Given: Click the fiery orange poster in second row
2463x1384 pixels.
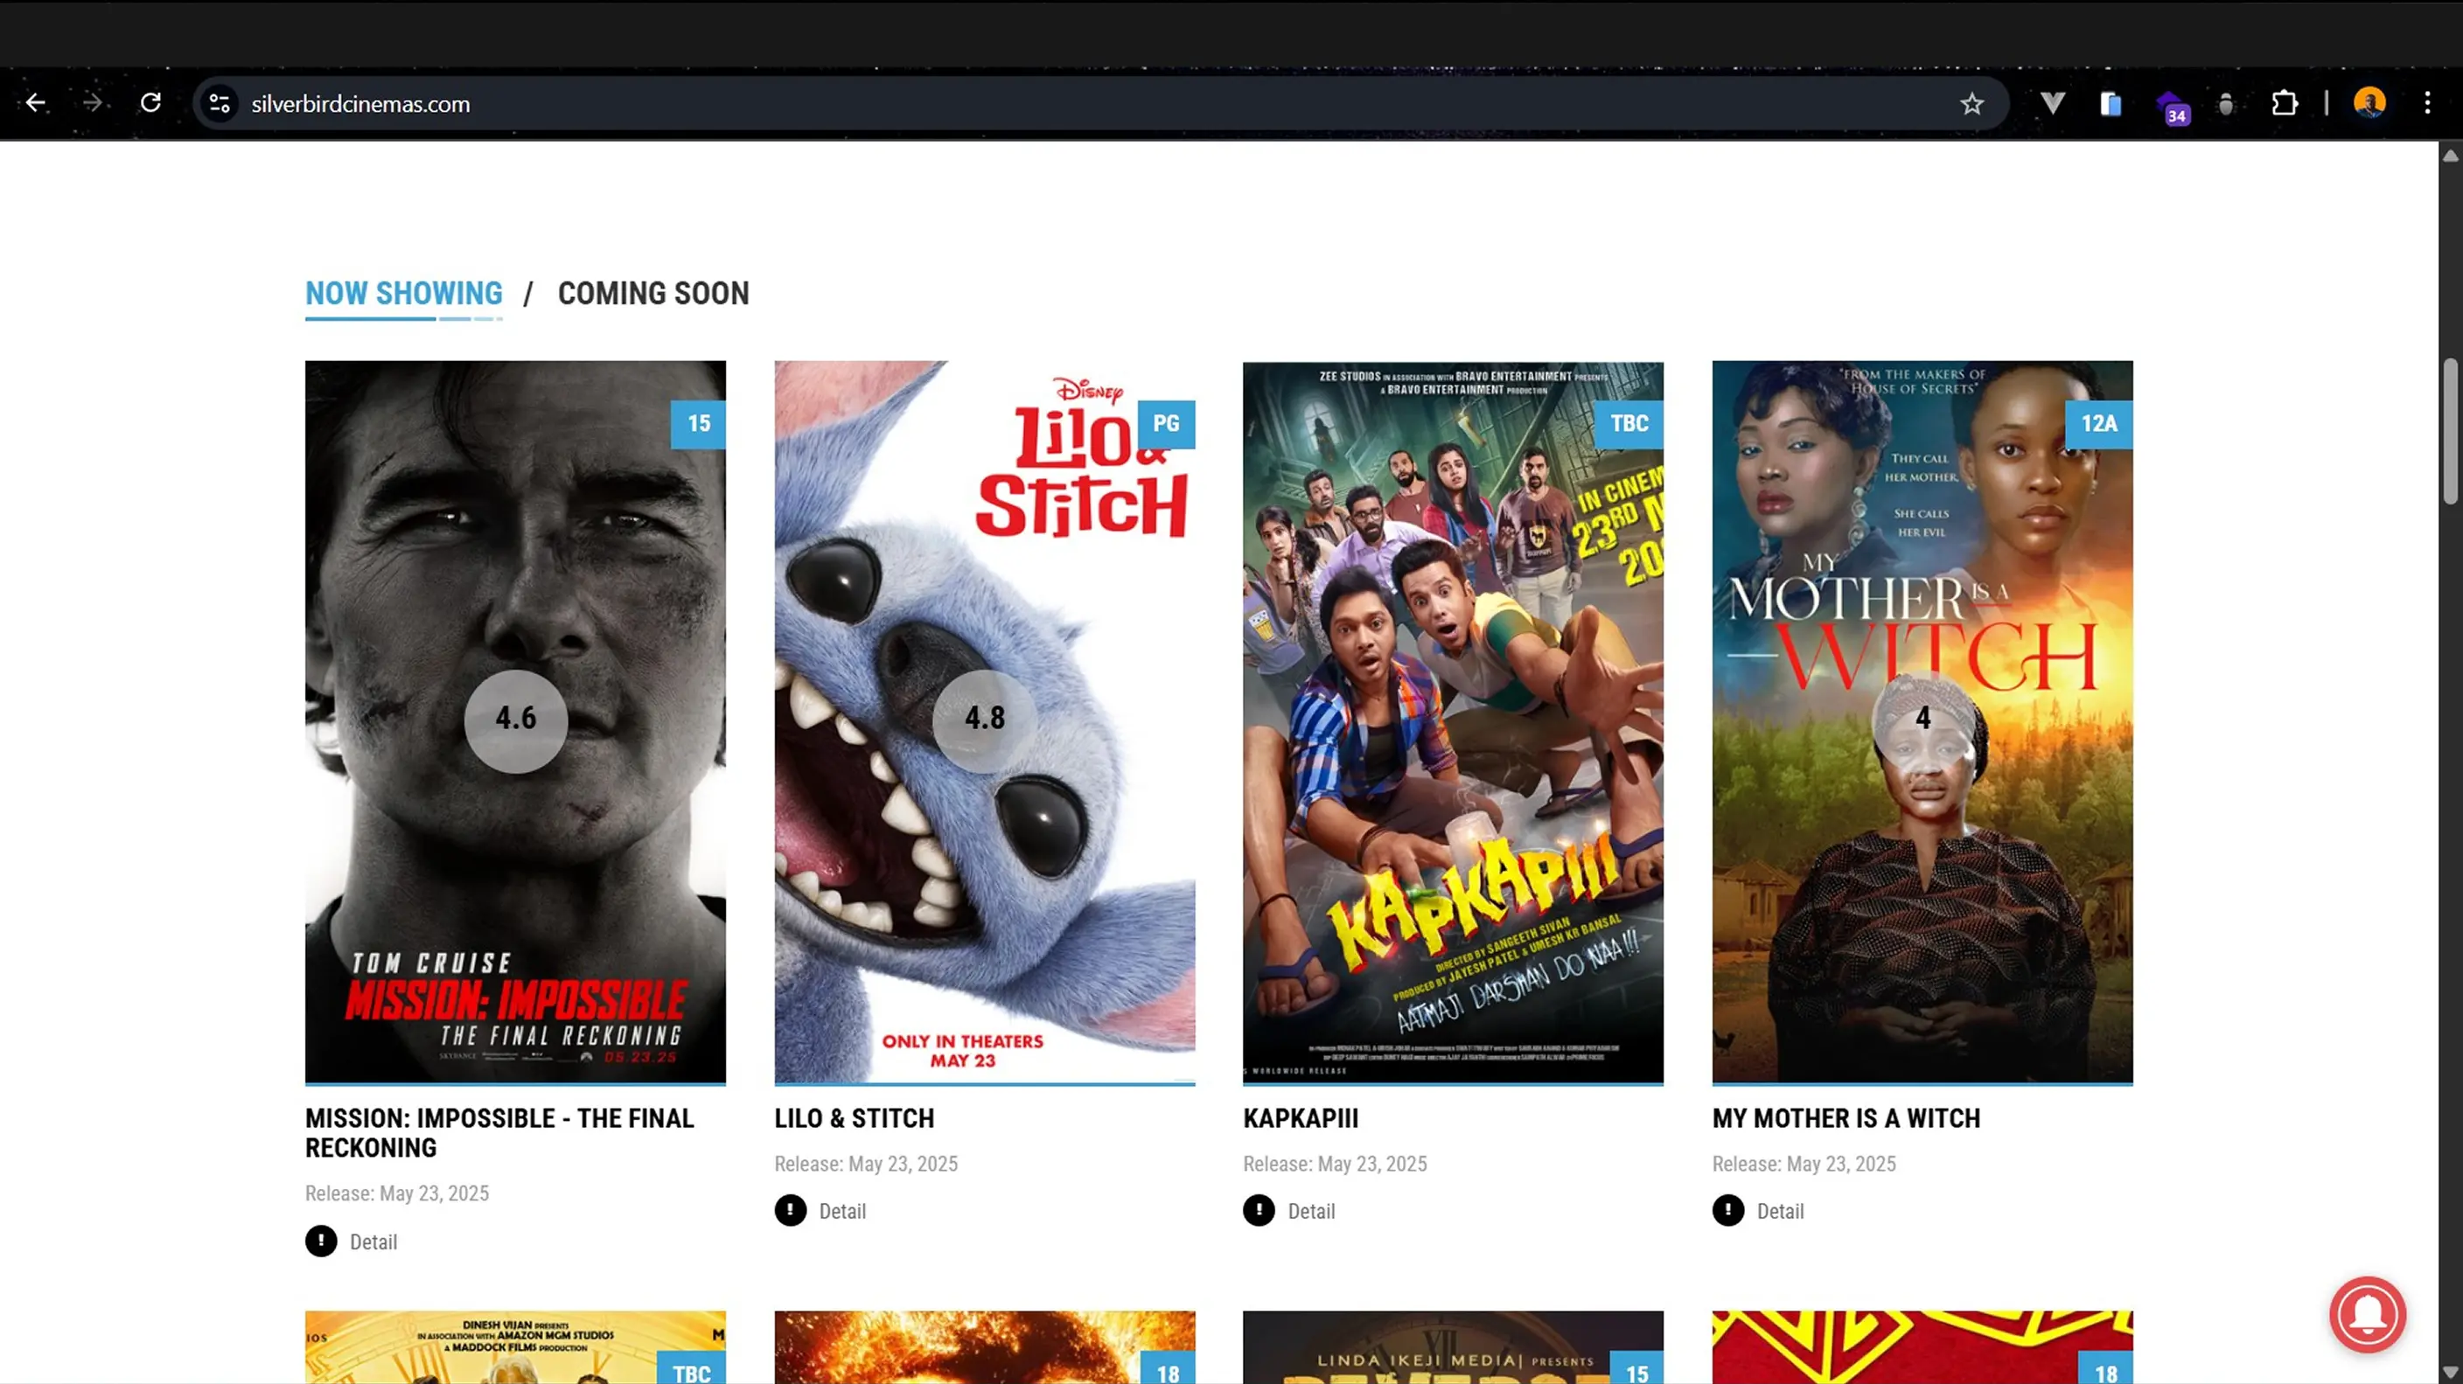Looking at the screenshot, I should coord(985,1347).
